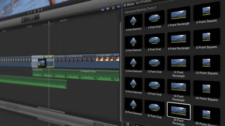
Task: Select the 12 Point Oval effect
Action: point(154,65)
